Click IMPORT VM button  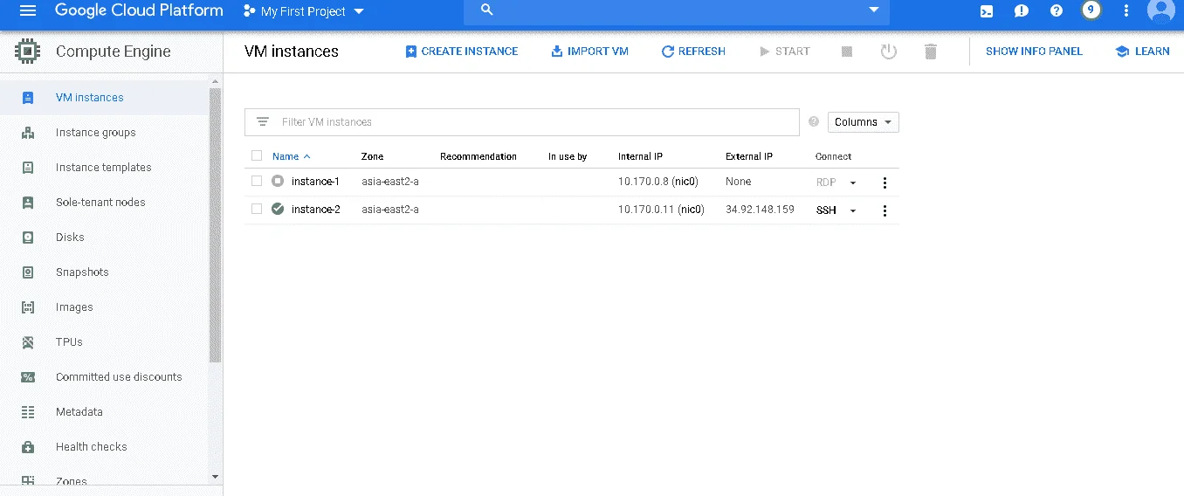pyautogui.click(x=589, y=52)
